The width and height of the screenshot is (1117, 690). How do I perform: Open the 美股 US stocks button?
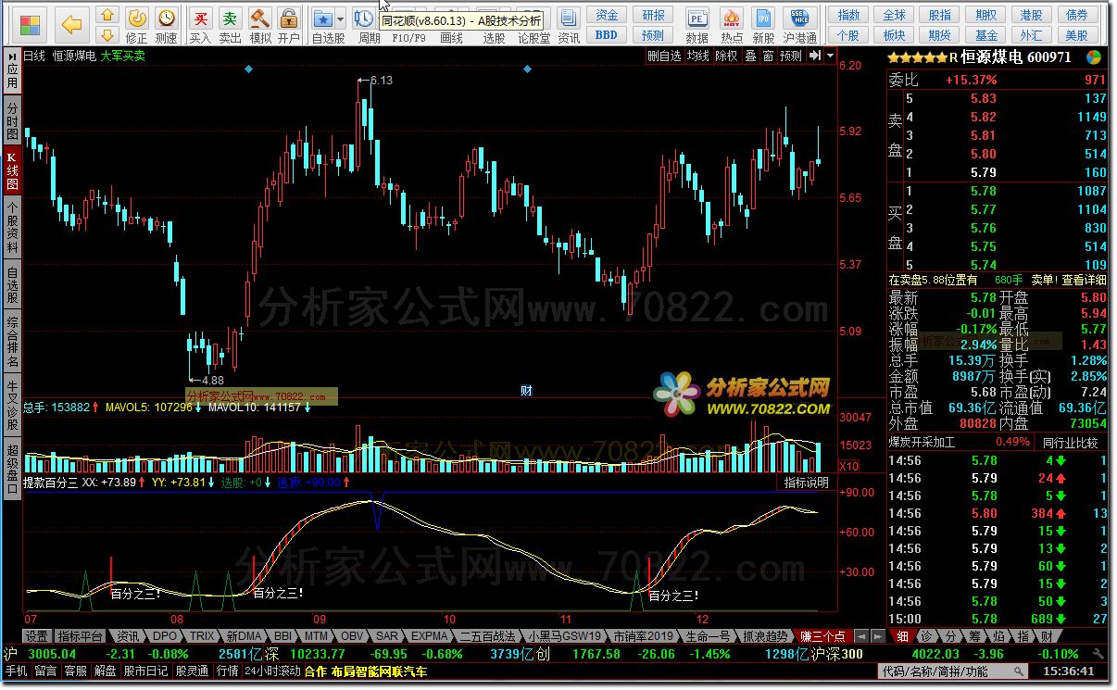[x=1076, y=35]
